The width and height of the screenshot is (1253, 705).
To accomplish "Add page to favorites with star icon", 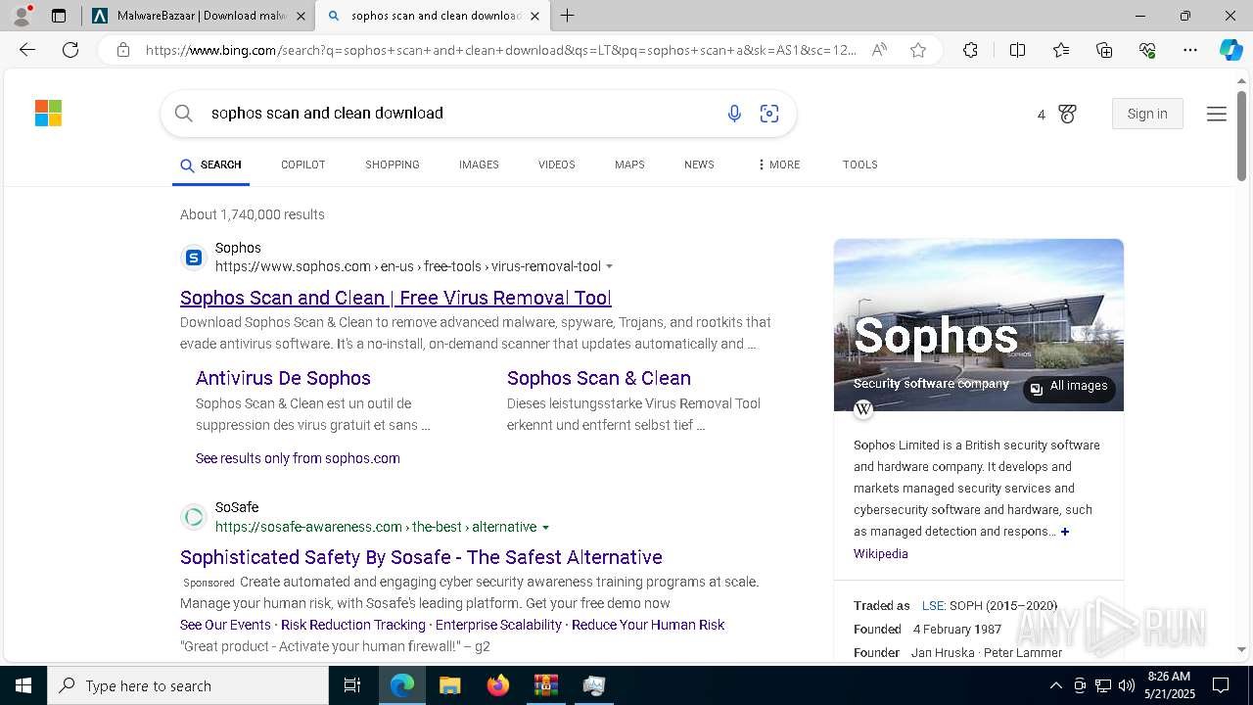I will tap(918, 50).
